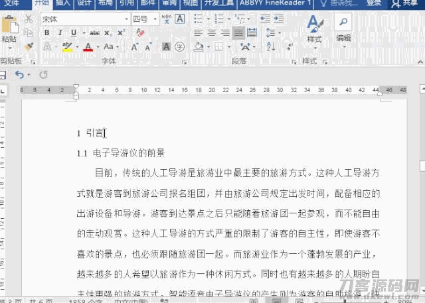Toggle italic formatting (I)
This screenshot has height=303, width=425.
point(60,32)
